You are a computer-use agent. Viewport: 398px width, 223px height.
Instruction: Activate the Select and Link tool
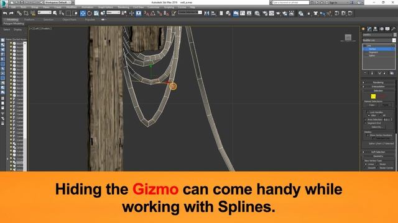tap(19, 13)
